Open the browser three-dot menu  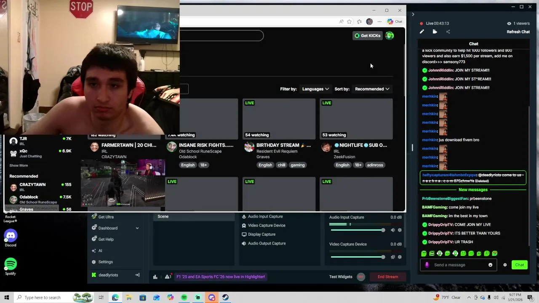(x=379, y=21)
